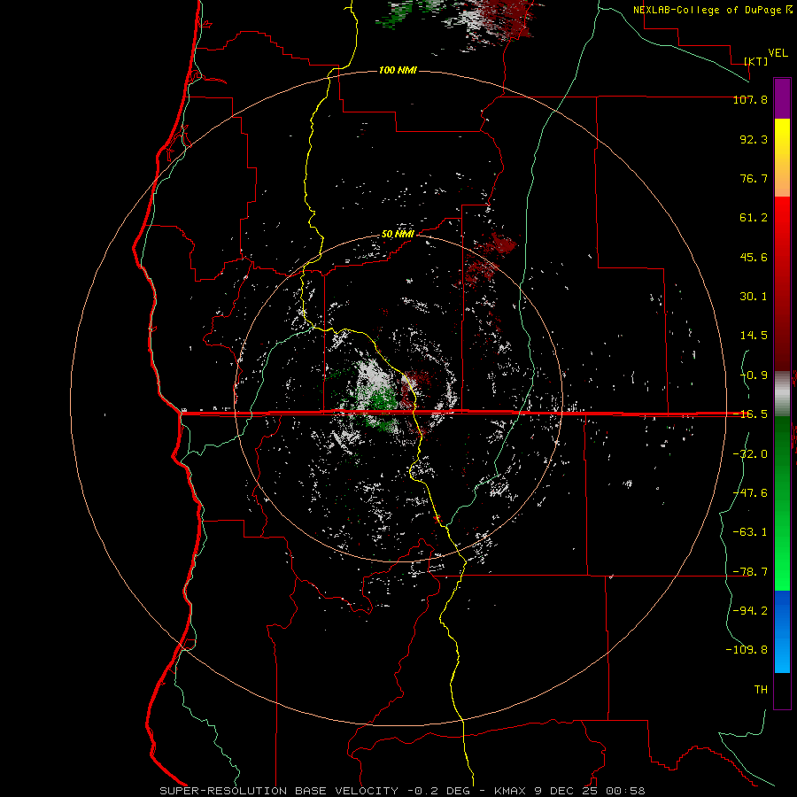Pick the yellow segment of the velocity color bar
The height and width of the screenshot is (797, 797).
pos(782,140)
